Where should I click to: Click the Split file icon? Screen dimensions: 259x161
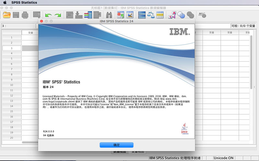point(142,15)
